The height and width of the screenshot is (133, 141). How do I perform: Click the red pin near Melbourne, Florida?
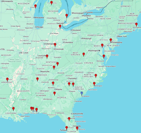click(x=77, y=128)
